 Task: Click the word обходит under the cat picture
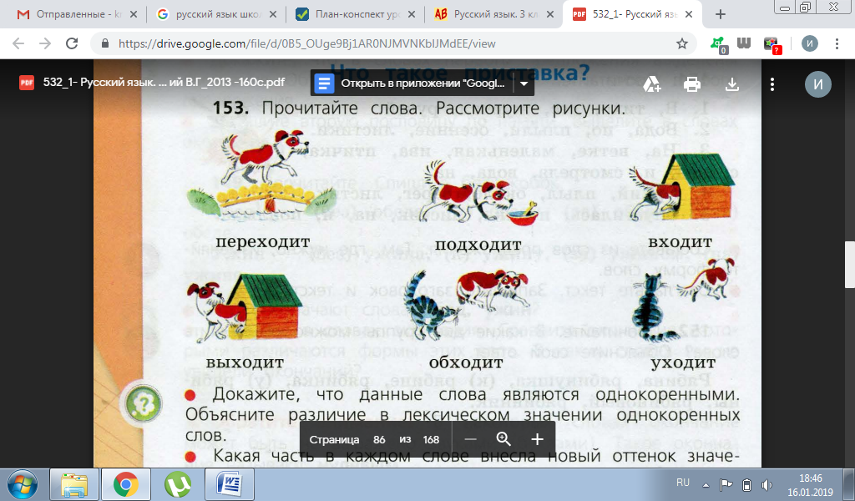(466, 362)
